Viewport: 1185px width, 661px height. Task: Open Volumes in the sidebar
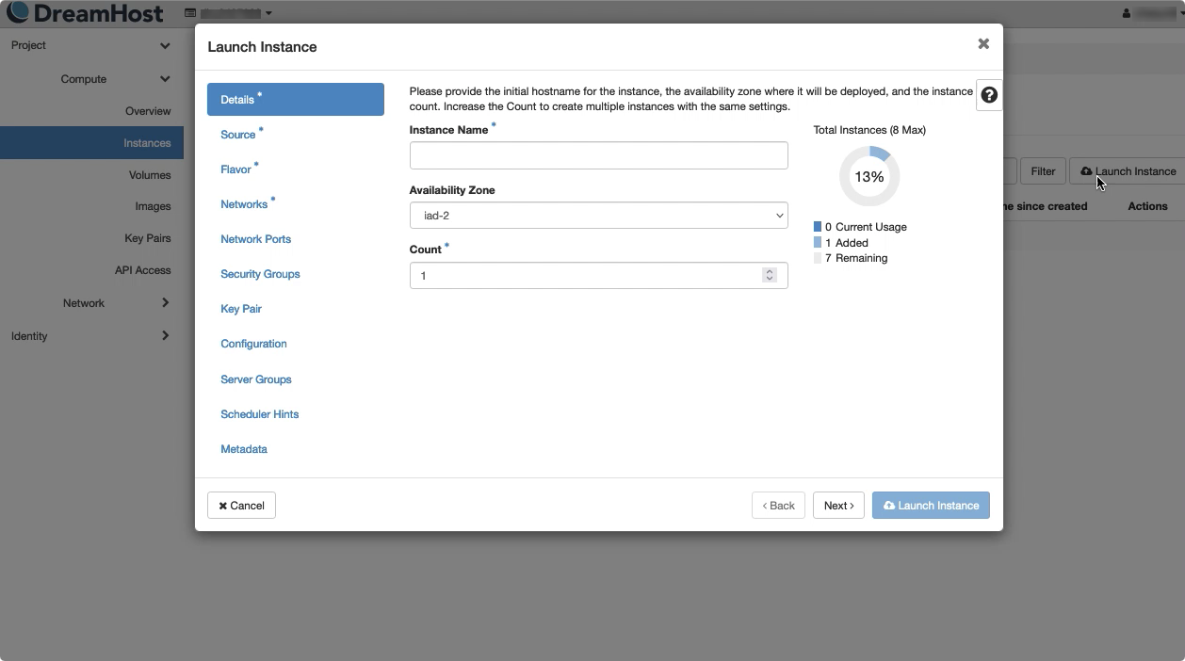(x=150, y=175)
